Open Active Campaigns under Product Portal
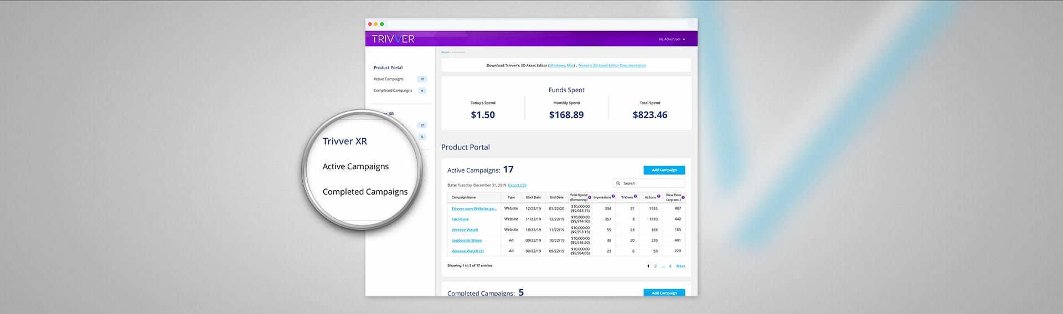The height and width of the screenshot is (314, 1063). (x=389, y=79)
